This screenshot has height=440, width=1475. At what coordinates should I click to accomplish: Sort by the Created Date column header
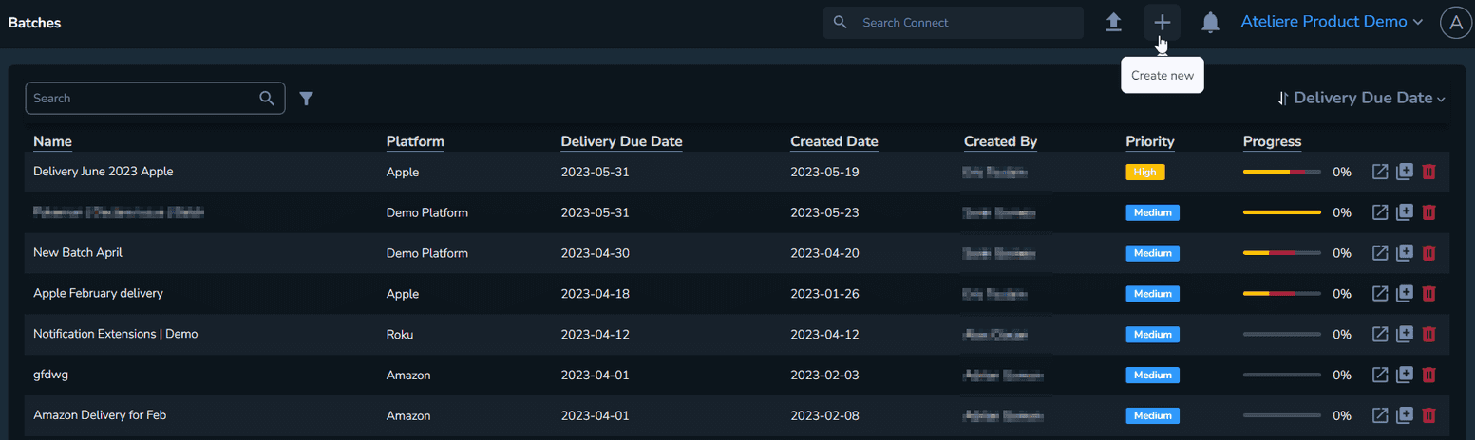point(834,142)
